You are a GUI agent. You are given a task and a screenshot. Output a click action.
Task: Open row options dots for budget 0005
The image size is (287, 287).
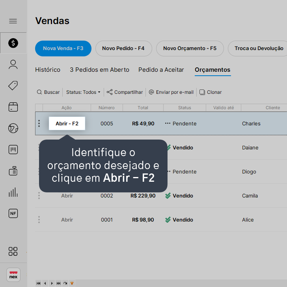[39, 123]
